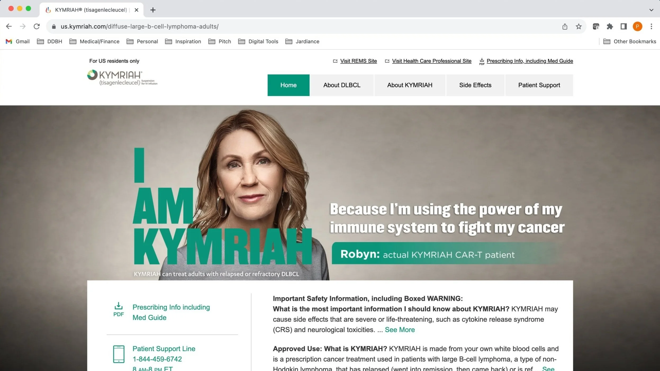Open Visit Health Care Professional Site link
The width and height of the screenshot is (660, 371).
point(431,61)
